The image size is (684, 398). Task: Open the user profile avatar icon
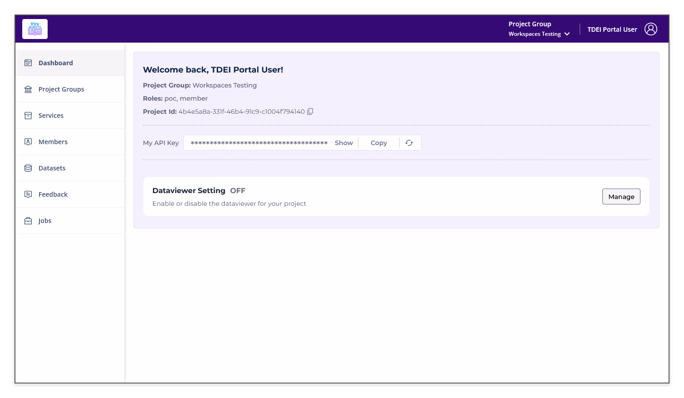point(651,29)
